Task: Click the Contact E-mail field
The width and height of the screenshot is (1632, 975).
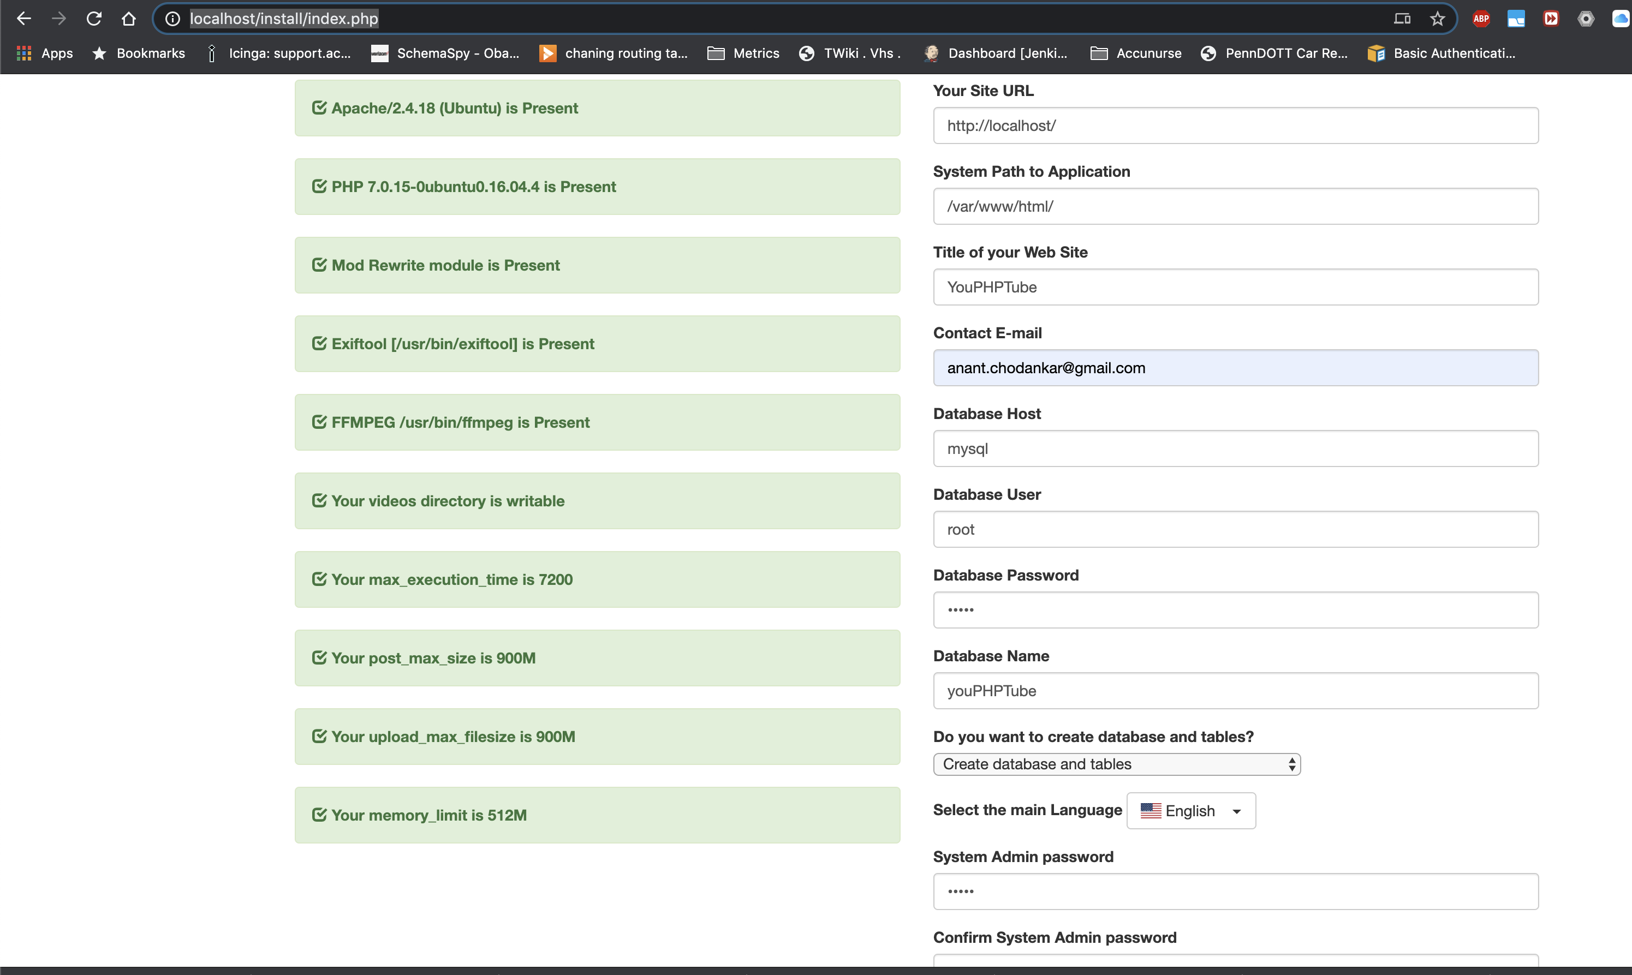Action: click(1235, 368)
